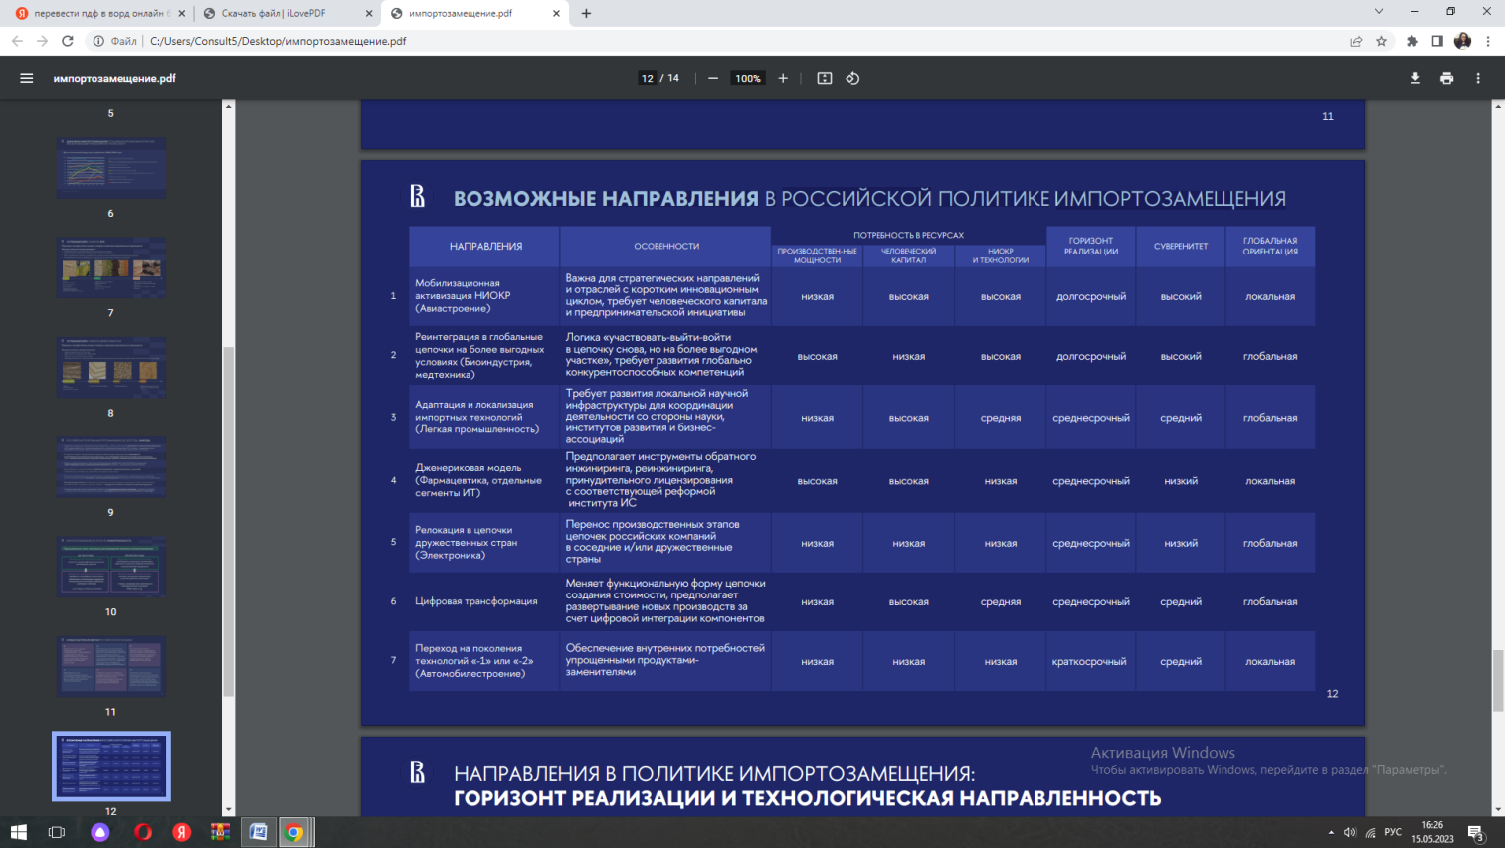Viewport: 1505px width, 848px height.
Task: Select page 7 thumbnail in sidebar
Action: click(x=110, y=267)
